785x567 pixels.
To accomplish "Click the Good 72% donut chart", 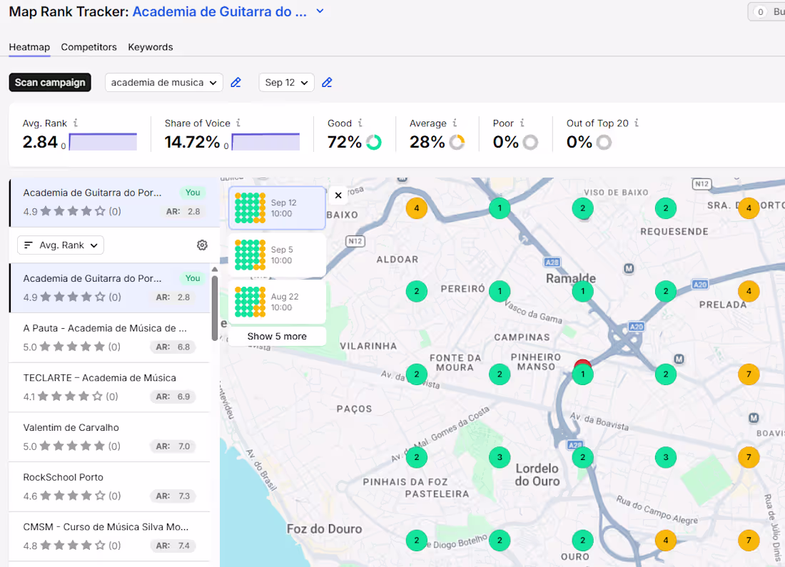I will point(373,143).
